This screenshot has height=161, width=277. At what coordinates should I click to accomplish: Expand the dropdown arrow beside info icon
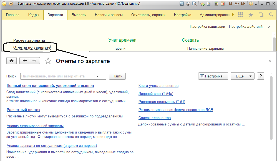pos(256,4)
